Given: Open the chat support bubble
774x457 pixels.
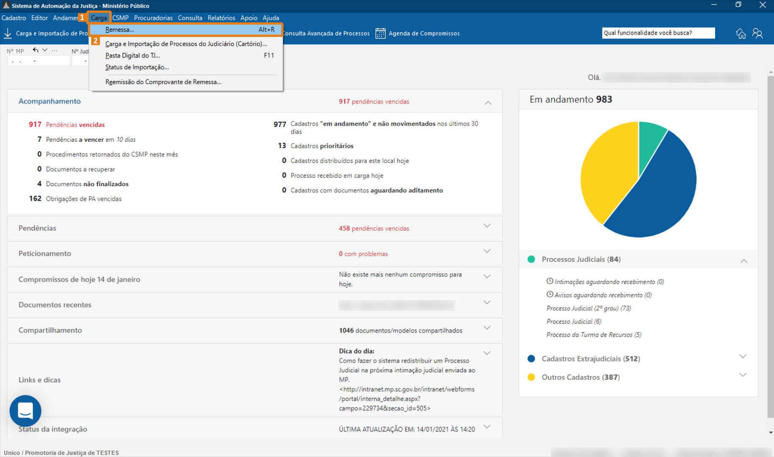Looking at the screenshot, I should tap(25, 410).
